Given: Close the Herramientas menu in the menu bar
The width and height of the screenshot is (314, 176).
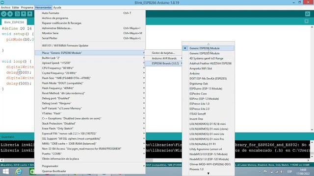Looking at the screenshot, I should coord(43,7).
